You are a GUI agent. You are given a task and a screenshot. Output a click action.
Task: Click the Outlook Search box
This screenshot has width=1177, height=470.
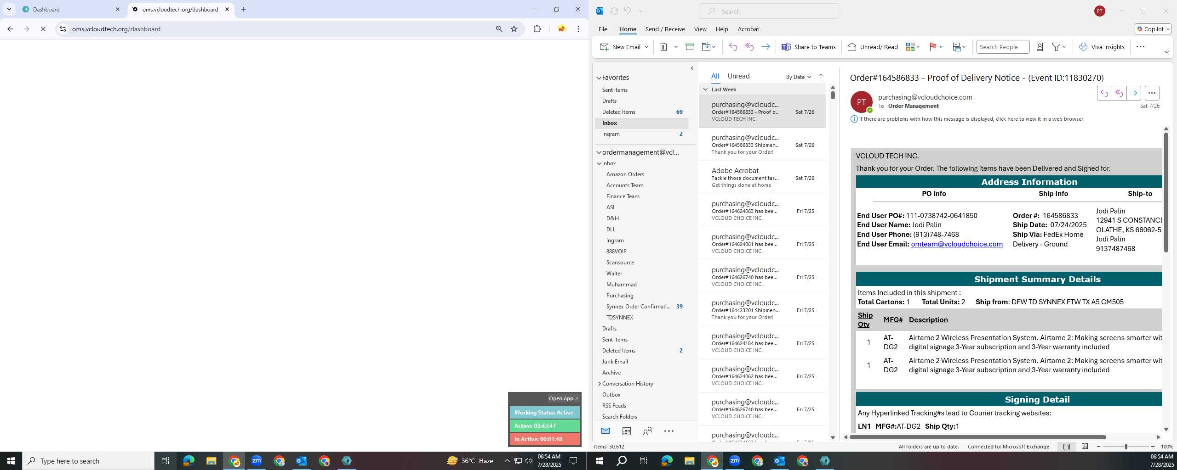[x=769, y=11]
